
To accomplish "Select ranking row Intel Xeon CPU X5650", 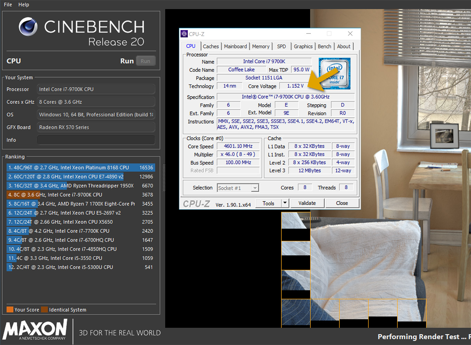I will [x=80, y=222].
